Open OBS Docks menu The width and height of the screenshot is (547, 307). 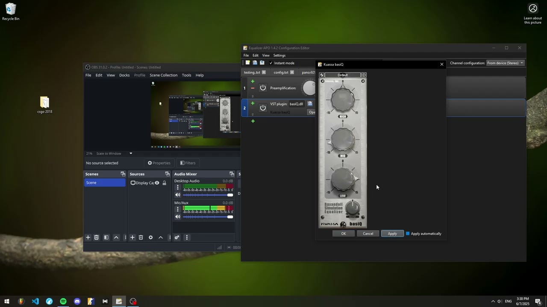coord(124,75)
